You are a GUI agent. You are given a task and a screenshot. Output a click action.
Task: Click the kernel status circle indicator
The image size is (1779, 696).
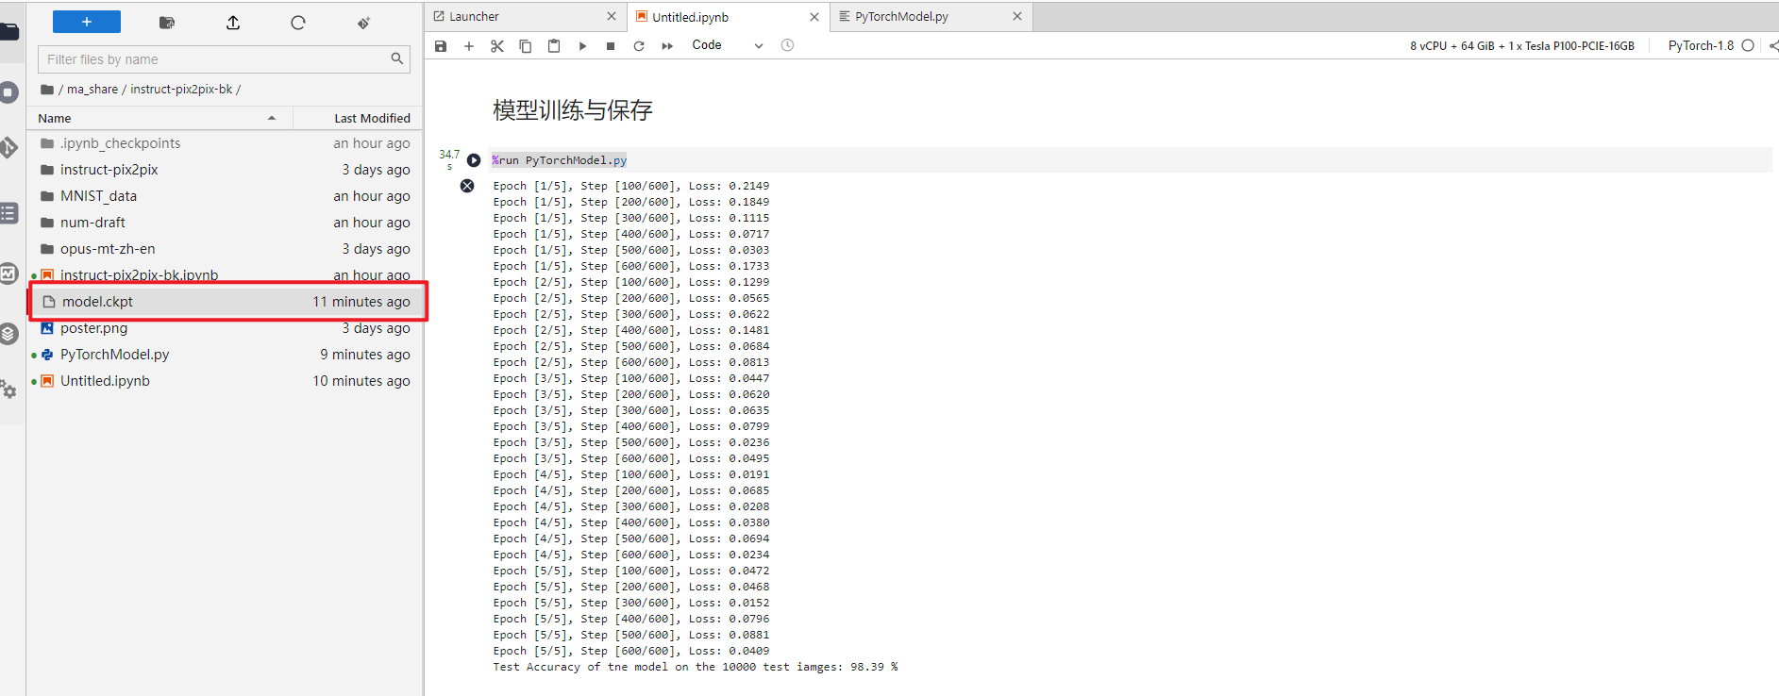(1748, 45)
